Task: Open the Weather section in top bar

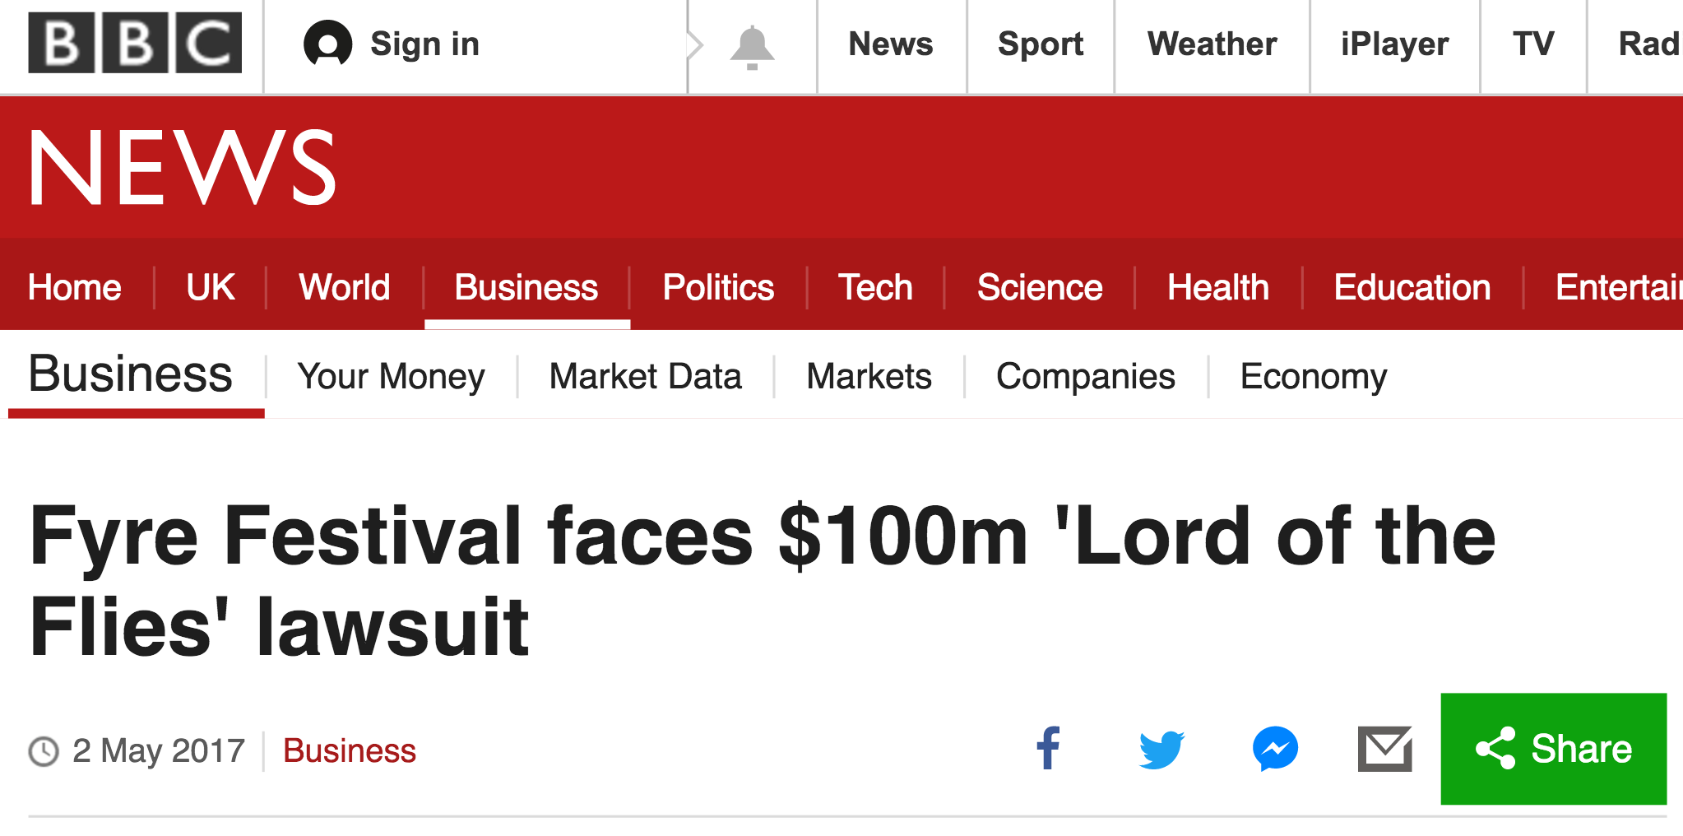Action: click(1212, 44)
